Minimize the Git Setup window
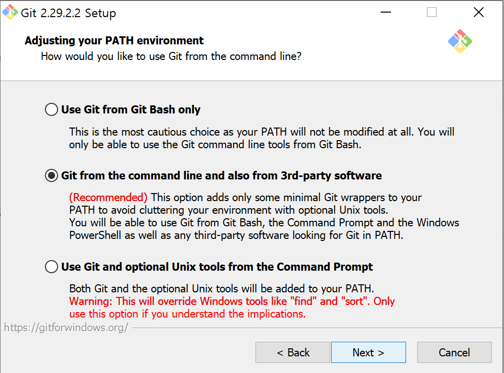This screenshot has height=373, width=504. [386, 12]
